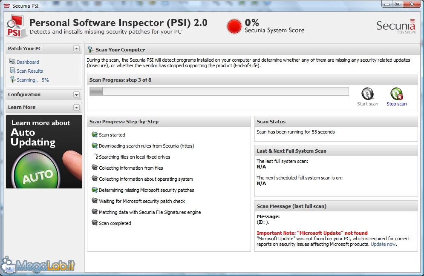Click the Scan Your Computer header icon
The image size is (424, 276).
tap(90, 49)
